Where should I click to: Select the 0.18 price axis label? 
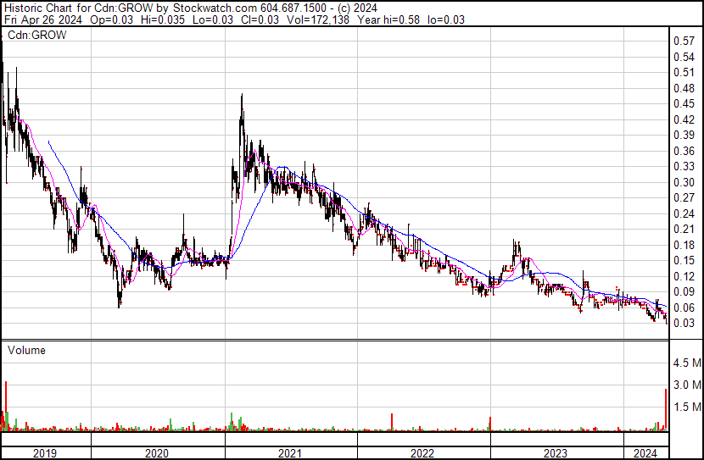[x=684, y=245]
